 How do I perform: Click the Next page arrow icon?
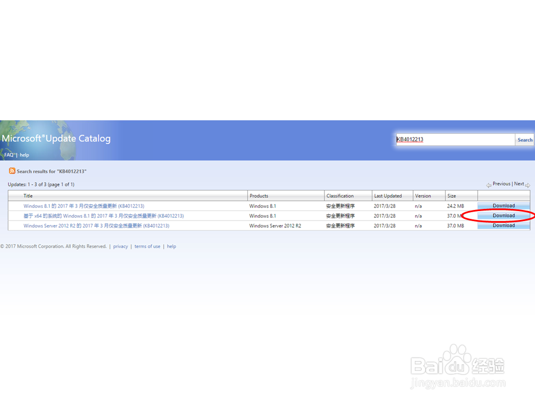coord(528,185)
